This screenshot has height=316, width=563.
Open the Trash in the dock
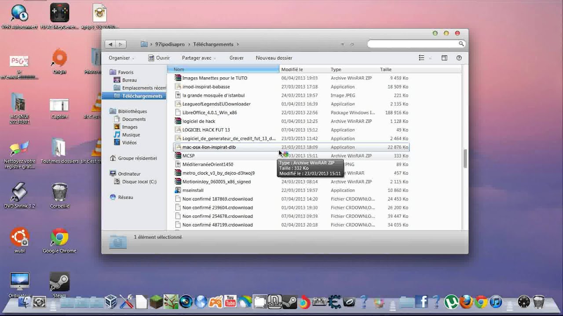pyautogui.click(x=539, y=302)
